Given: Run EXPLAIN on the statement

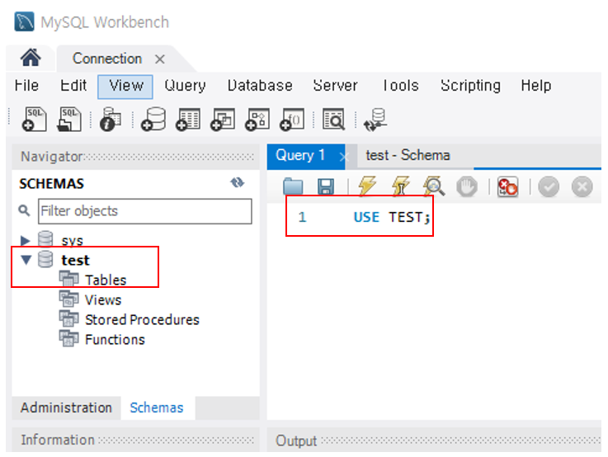Looking at the screenshot, I should click(x=434, y=186).
